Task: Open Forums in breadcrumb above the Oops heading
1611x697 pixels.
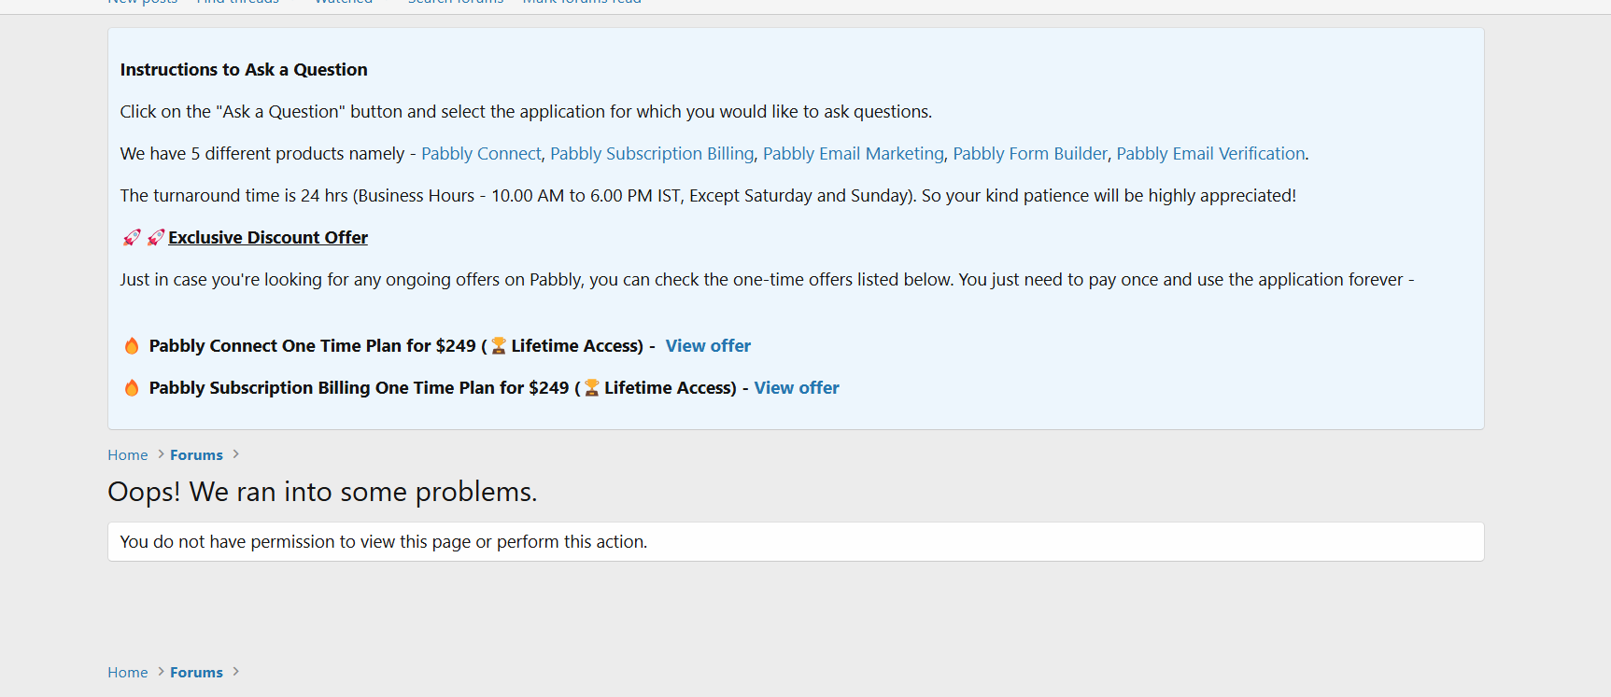Action: click(196, 455)
